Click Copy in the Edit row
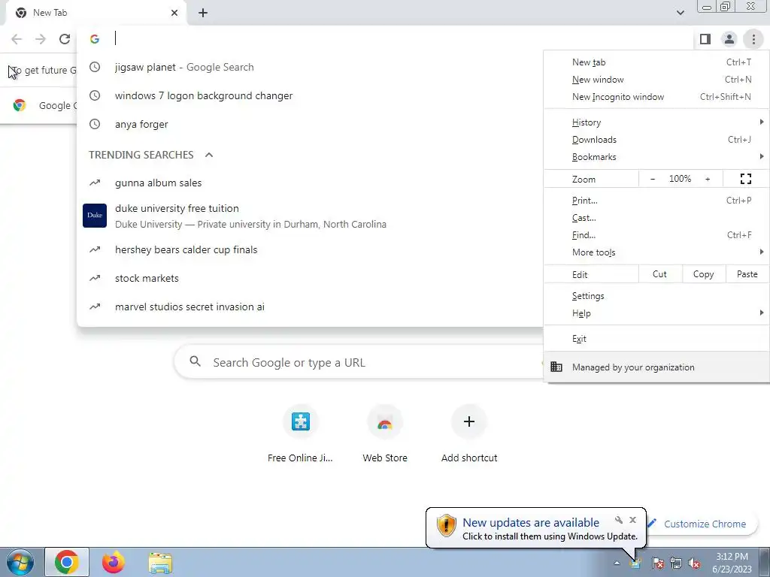 coord(703,274)
